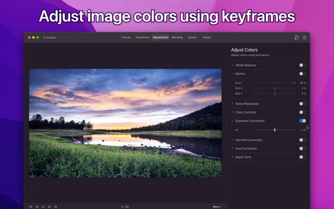Open the document settings icon
The width and height of the screenshot is (334, 209).
[x=296, y=37]
